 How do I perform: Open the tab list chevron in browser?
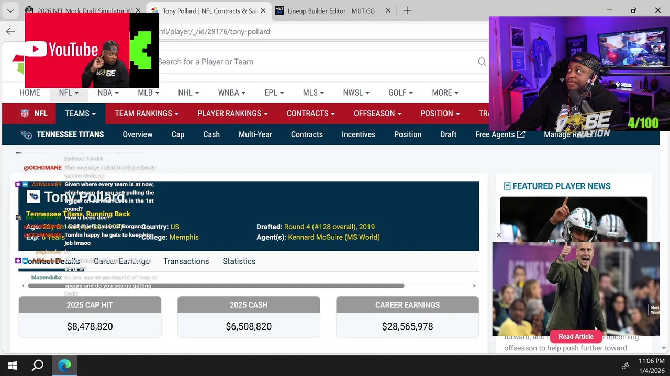(10, 10)
